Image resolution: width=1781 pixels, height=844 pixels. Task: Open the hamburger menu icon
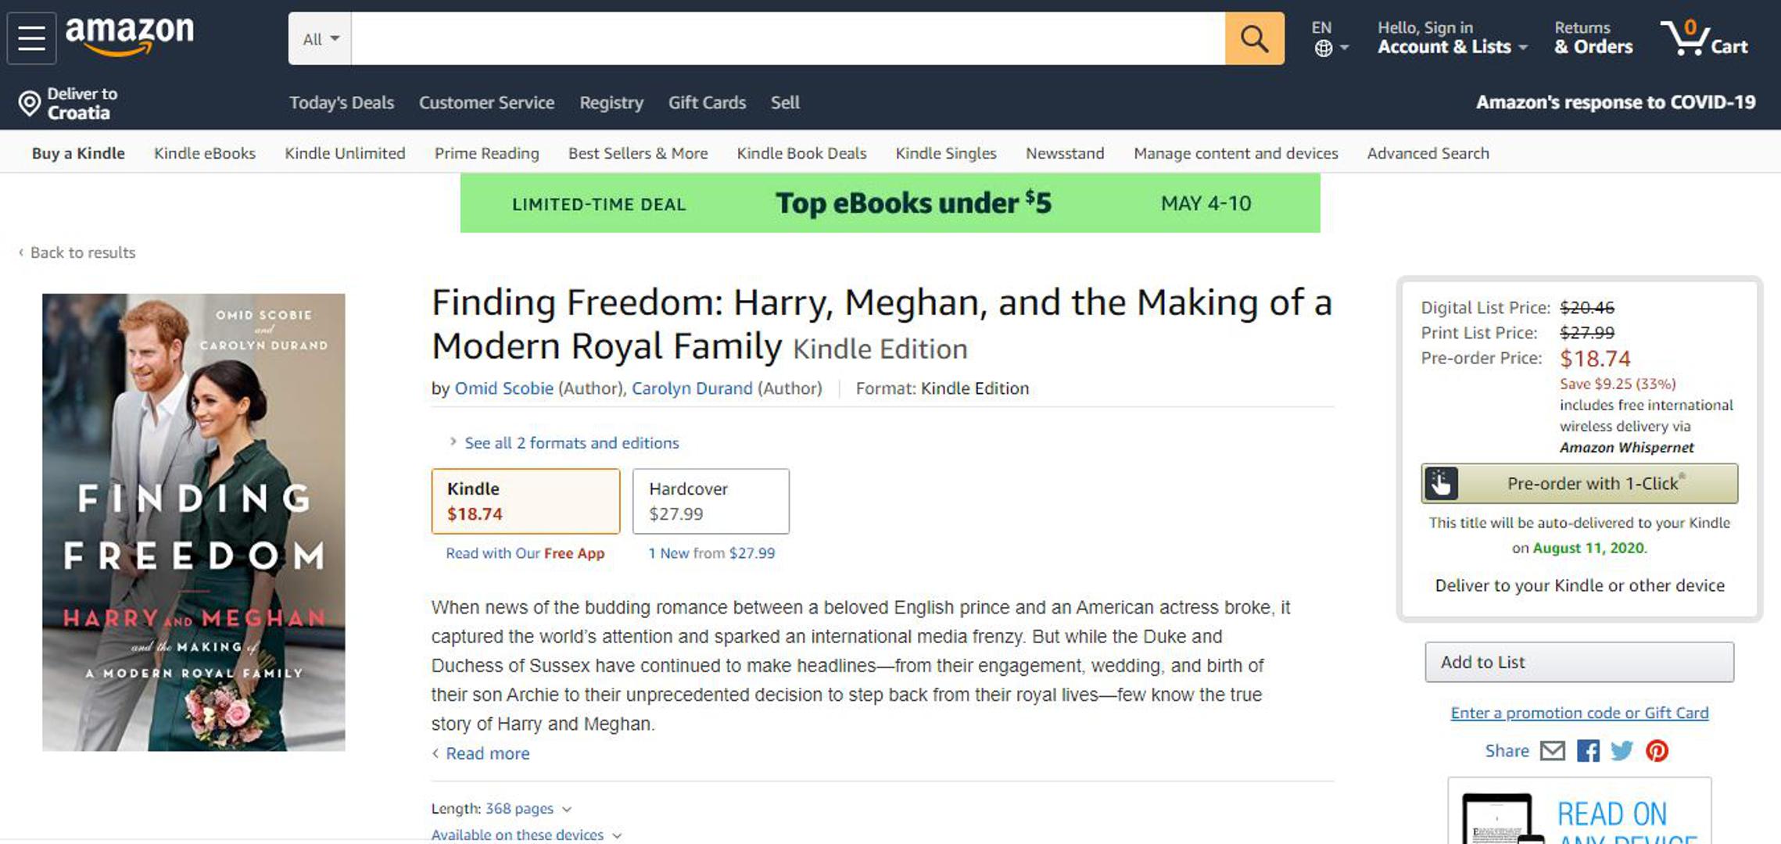pyautogui.click(x=31, y=38)
